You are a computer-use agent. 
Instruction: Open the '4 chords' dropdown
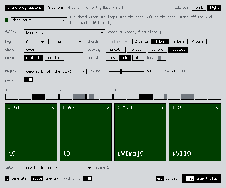118,42
